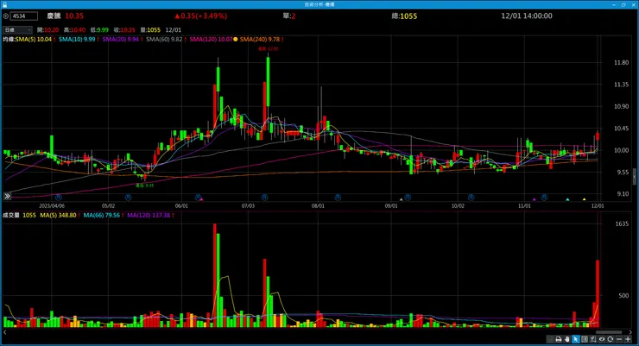The height and width of the screenshot is (346, 639).
Task: Click the yellow triangle marker on date axis
Action: coord(584,199)
